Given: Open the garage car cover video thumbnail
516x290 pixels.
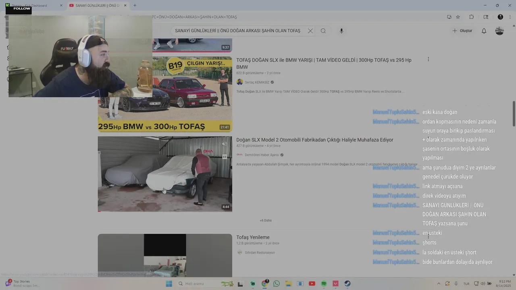Looking at the screenshot, I should (165, 174).
